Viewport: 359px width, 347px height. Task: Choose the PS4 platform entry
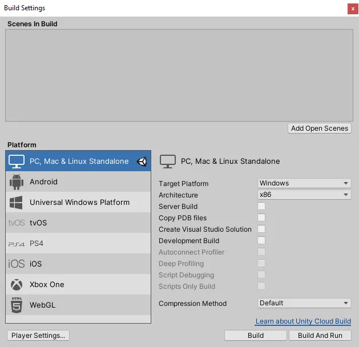(78, 243)
